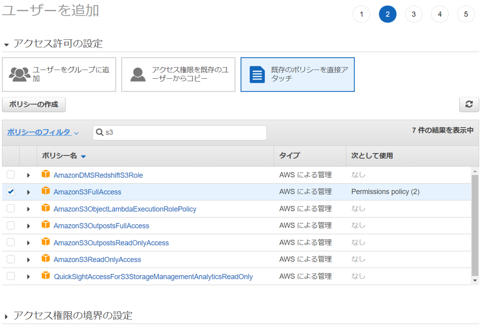
Task: Click orange box icon for AmazonS3ObjectLambdaExecutionRolePolicy
Action: [46, 208]
